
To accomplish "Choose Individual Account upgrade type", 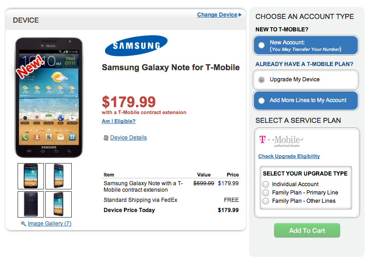I will coord(266,184).
